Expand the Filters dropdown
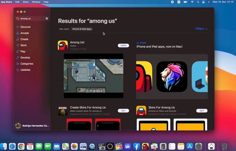 click(x=201, y=29)
